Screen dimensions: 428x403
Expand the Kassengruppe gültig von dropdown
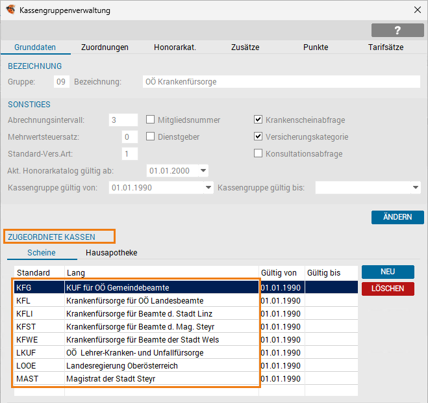click(208, 188)
